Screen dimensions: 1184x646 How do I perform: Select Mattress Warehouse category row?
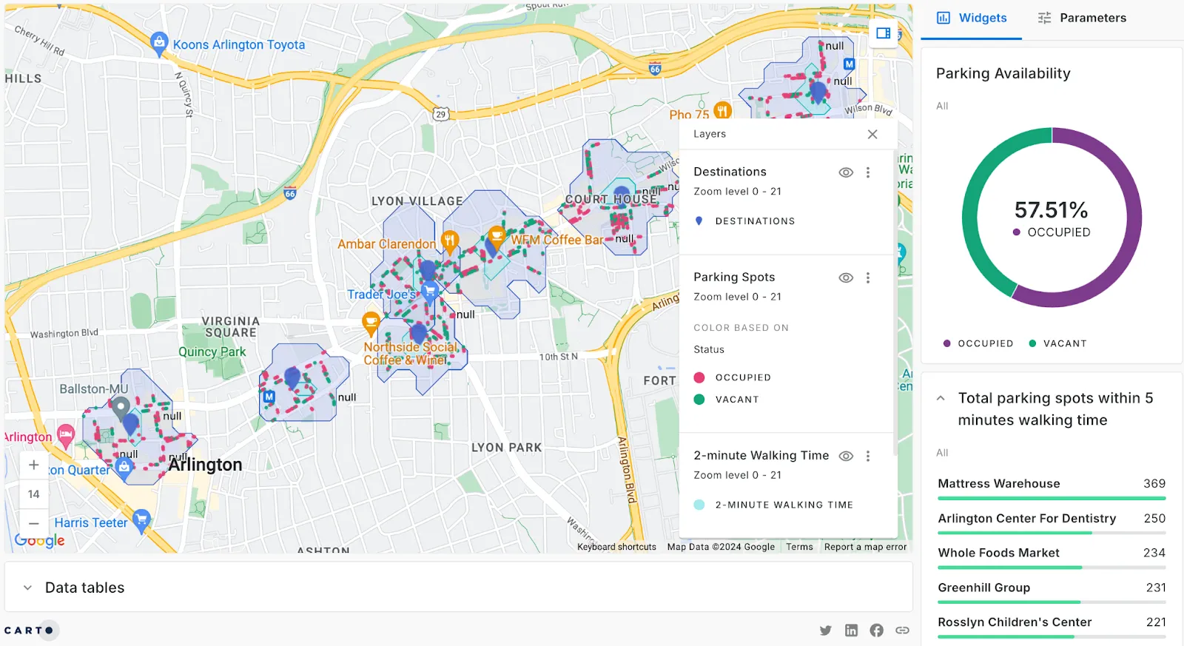tap(1051, 484)
